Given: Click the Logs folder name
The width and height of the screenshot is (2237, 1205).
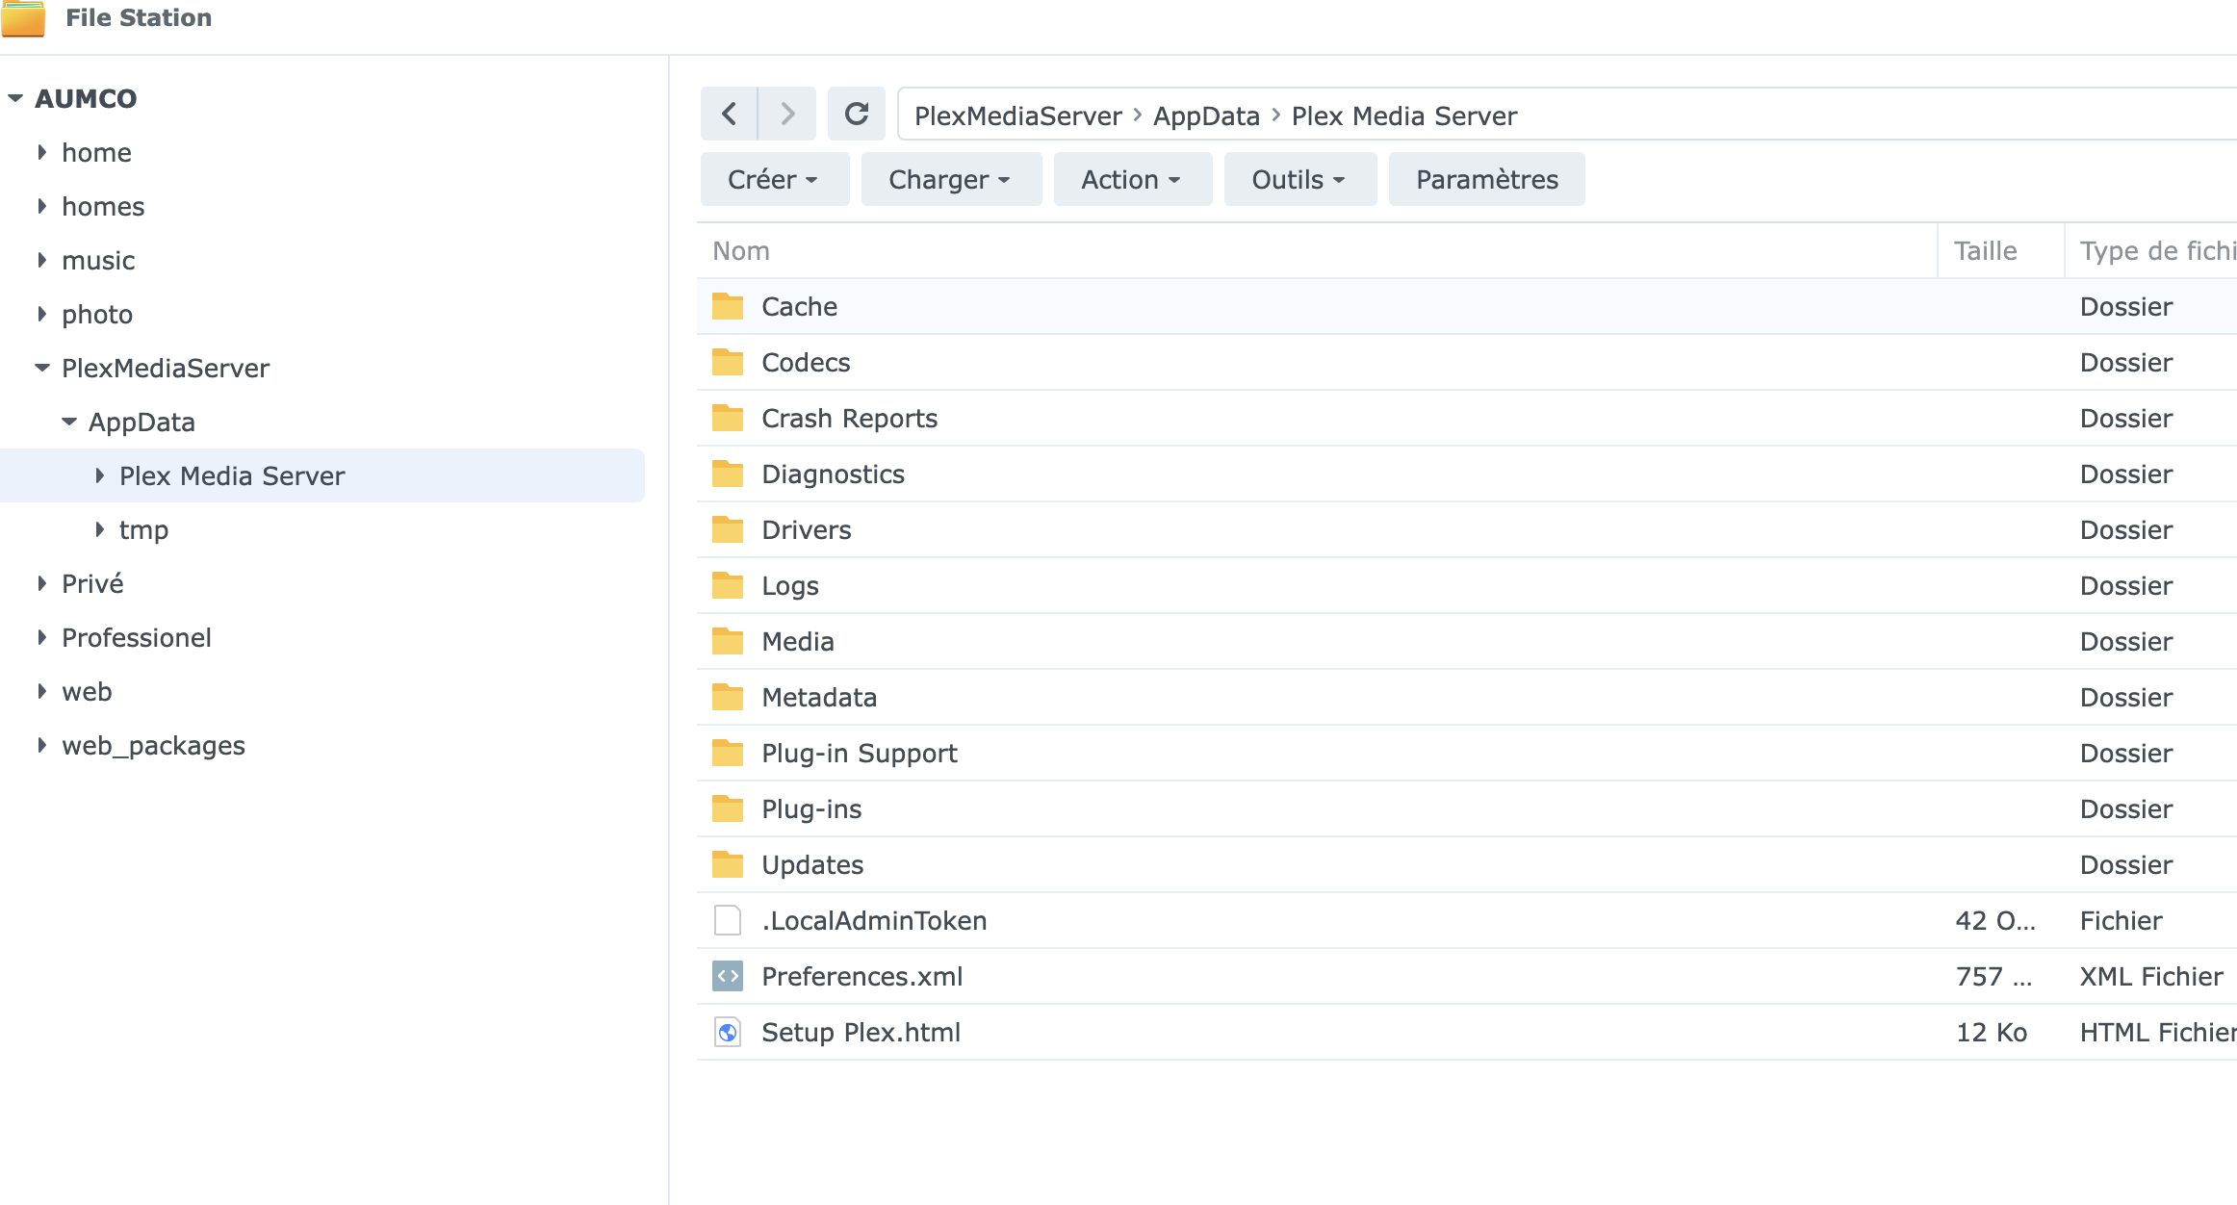Looking at the screenshot, I should (789, 585).
